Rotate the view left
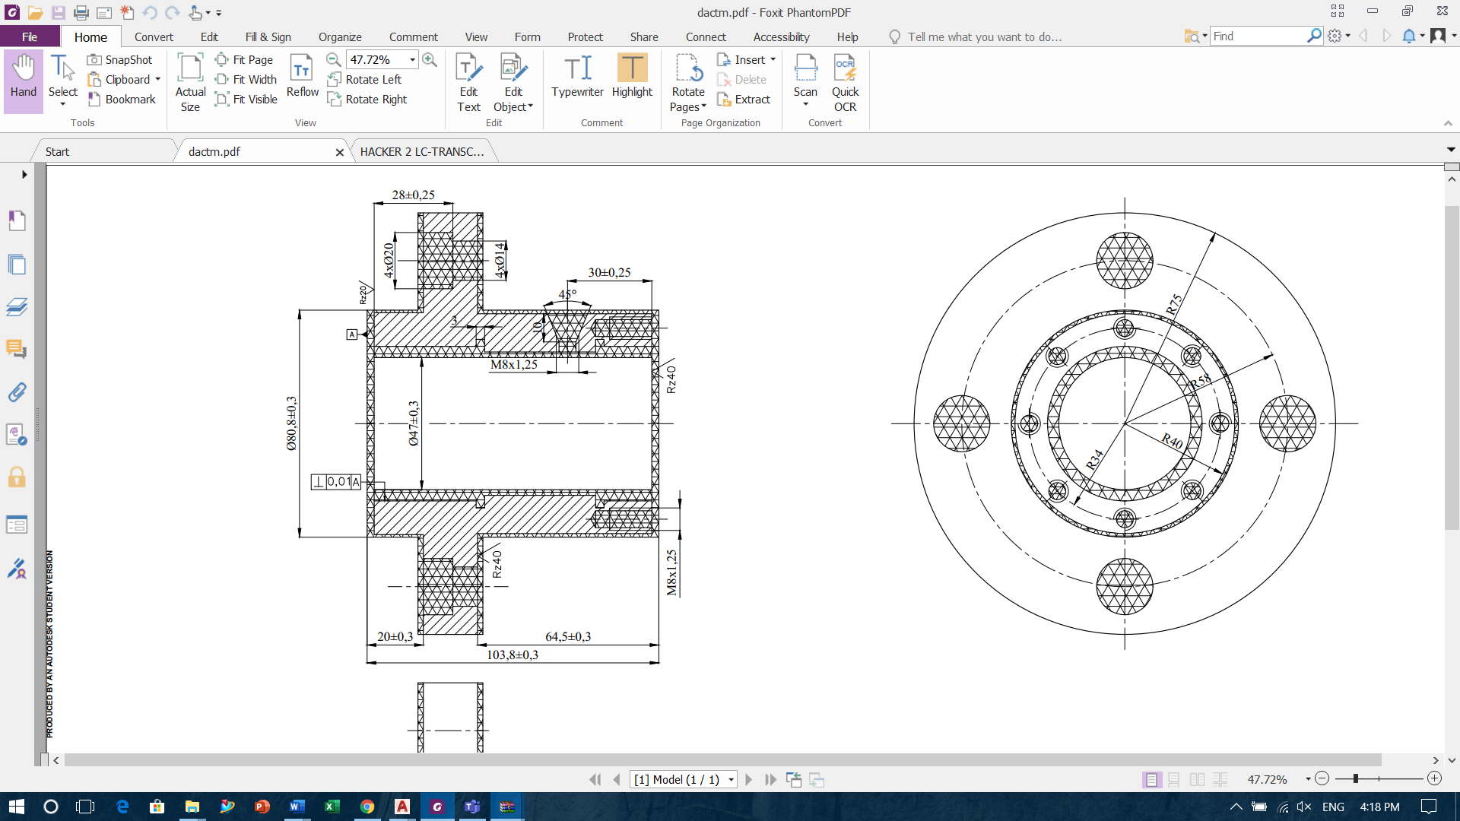 click(x=364, y=79)
